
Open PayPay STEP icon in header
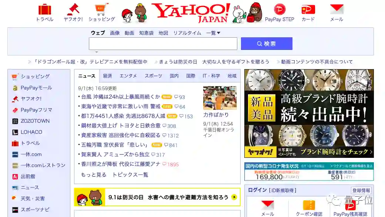tap(279, 10)
